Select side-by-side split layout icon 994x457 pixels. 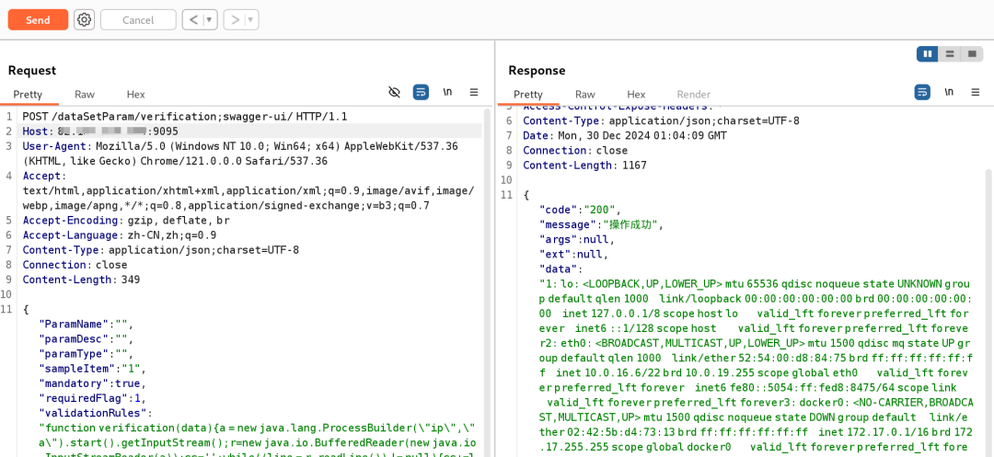coord(928,54)
